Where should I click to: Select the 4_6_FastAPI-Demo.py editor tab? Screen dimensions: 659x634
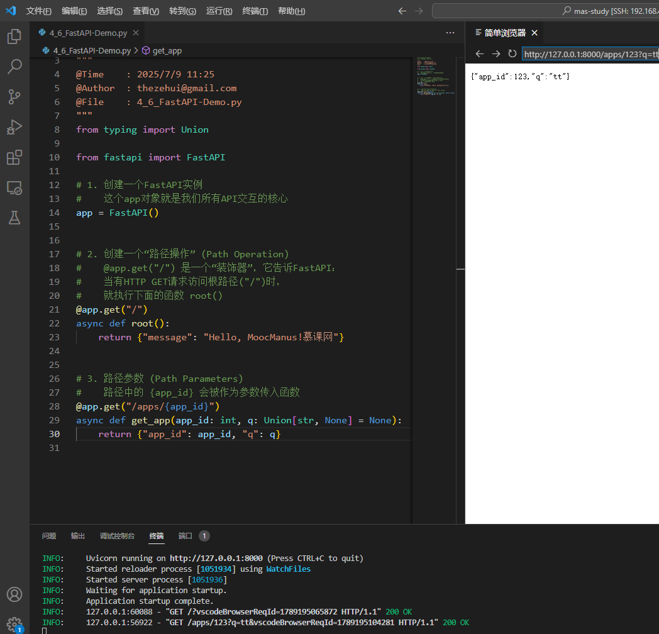[88, 33]
